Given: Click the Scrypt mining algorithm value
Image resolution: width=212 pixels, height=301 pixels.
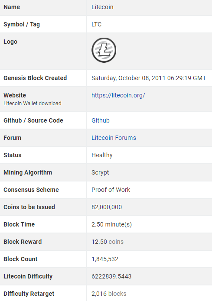Looking at the screenshot, I should (100, 172).
